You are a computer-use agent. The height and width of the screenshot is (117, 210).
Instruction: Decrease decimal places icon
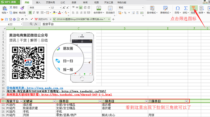tap(138, 13)
